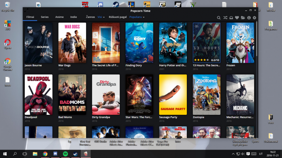Expand the Populiaru sort dropdown
Image resolution: width=282 pixels, height=158 pixels.
(x=137, y=17)
